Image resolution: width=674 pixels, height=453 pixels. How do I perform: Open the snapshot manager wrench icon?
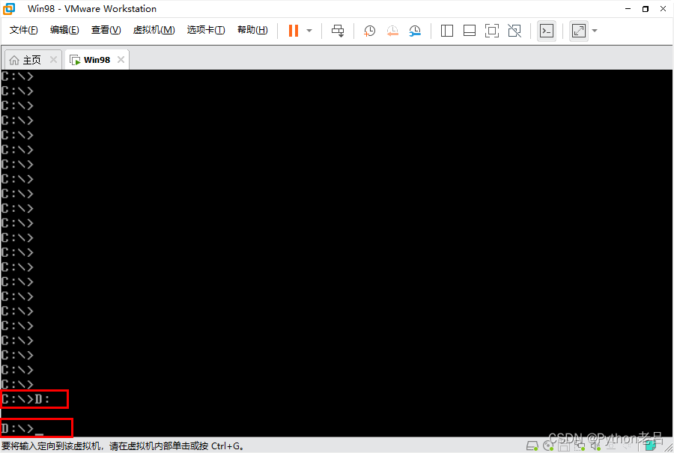(415, 31)
